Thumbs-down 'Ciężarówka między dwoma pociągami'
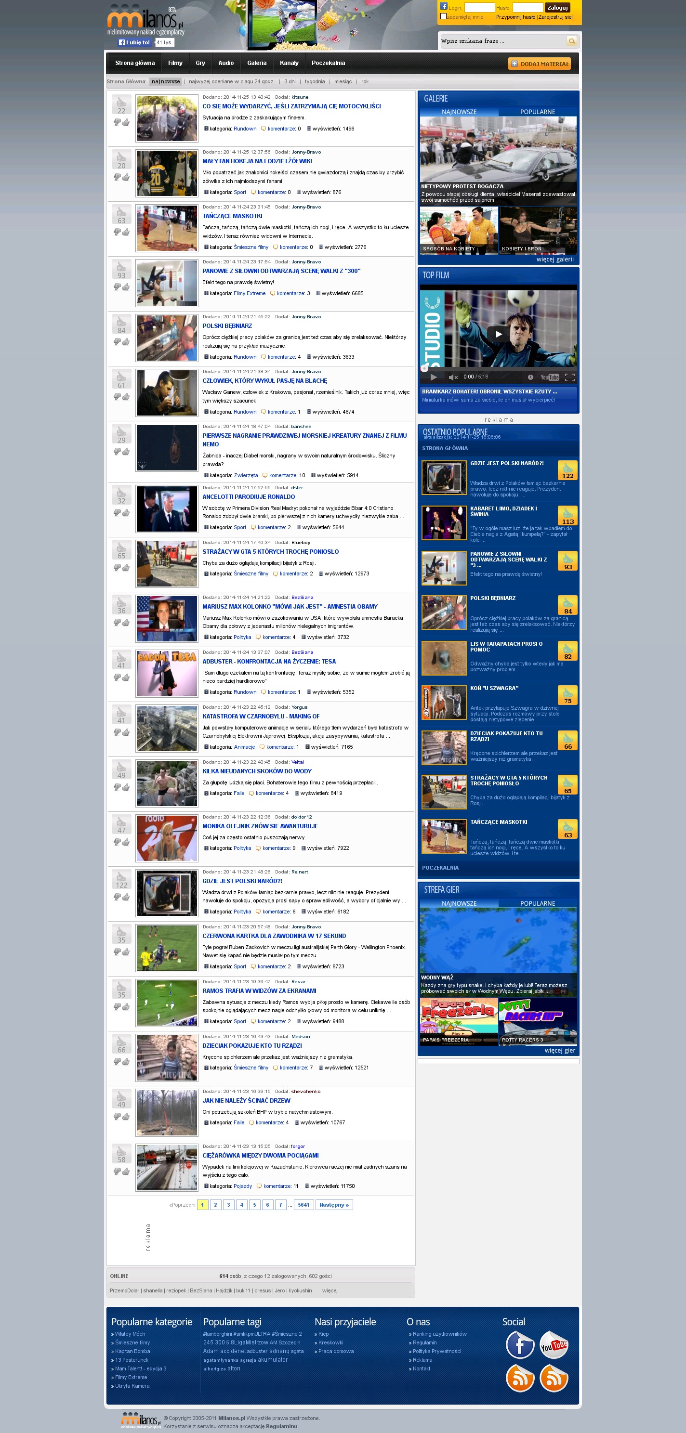This screenshot has height=1433, width=686. point(118,1172)
